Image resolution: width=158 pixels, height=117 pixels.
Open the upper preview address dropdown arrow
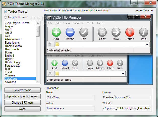pyautogui.click(x=147, y=44)
